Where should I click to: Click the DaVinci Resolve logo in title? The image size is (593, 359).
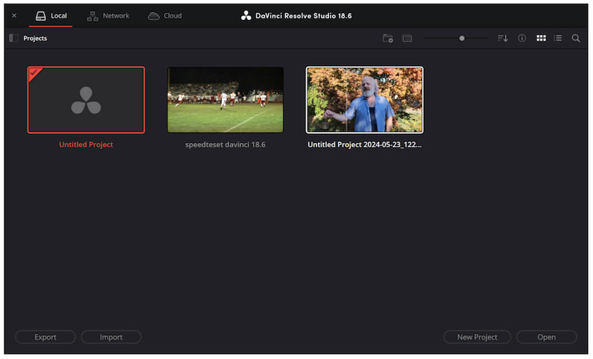tap(246, 16)
